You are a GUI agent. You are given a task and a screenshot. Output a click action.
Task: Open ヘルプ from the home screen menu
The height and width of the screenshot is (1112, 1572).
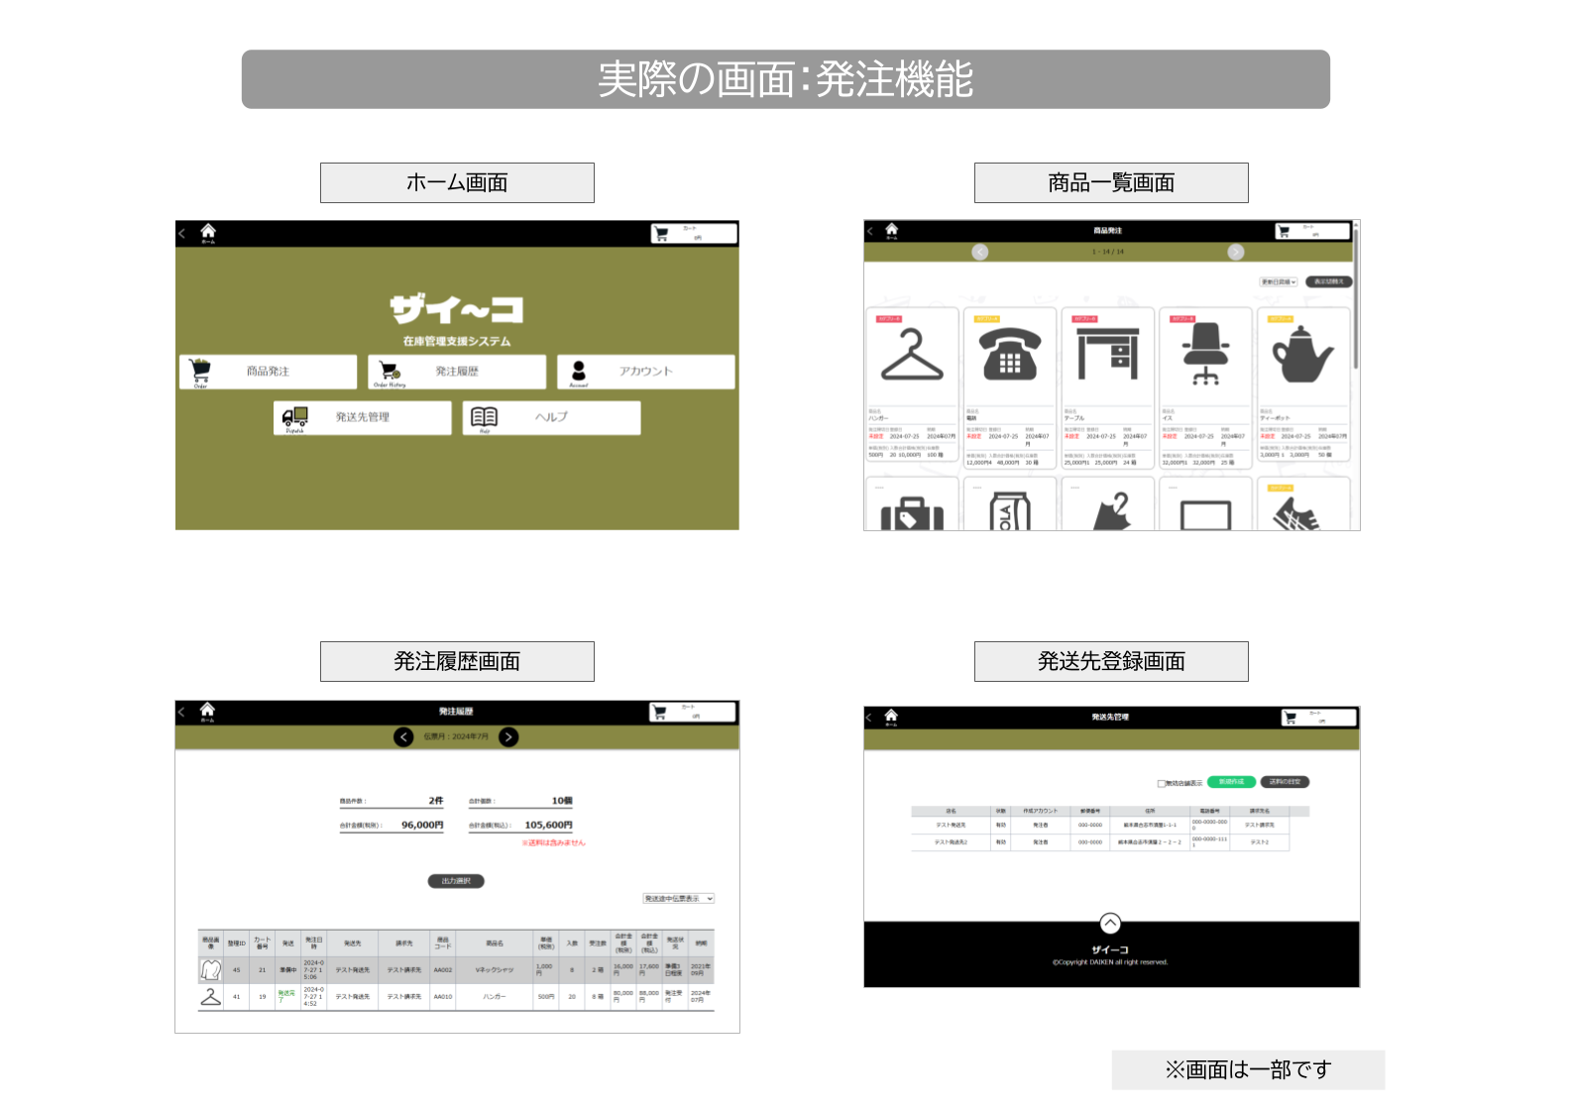tap(551, 417)
